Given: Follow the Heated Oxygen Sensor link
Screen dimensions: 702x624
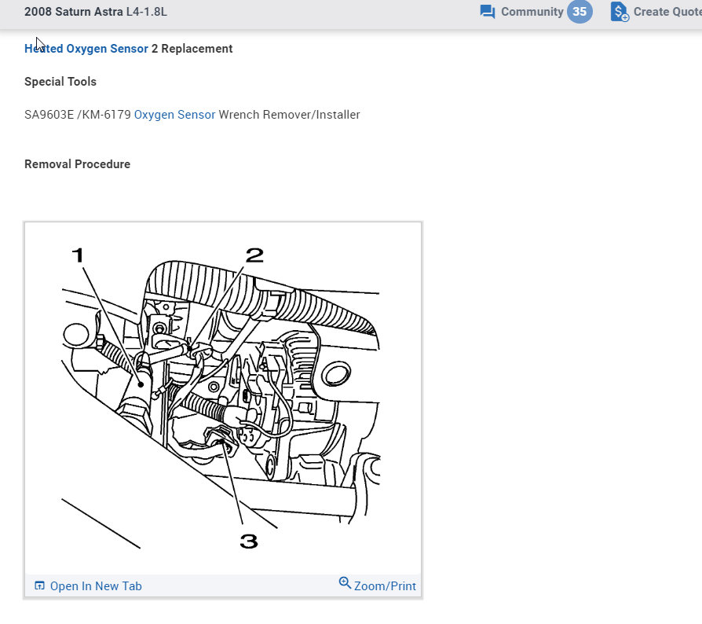Looking at the screenshot, I should point(86,49).
